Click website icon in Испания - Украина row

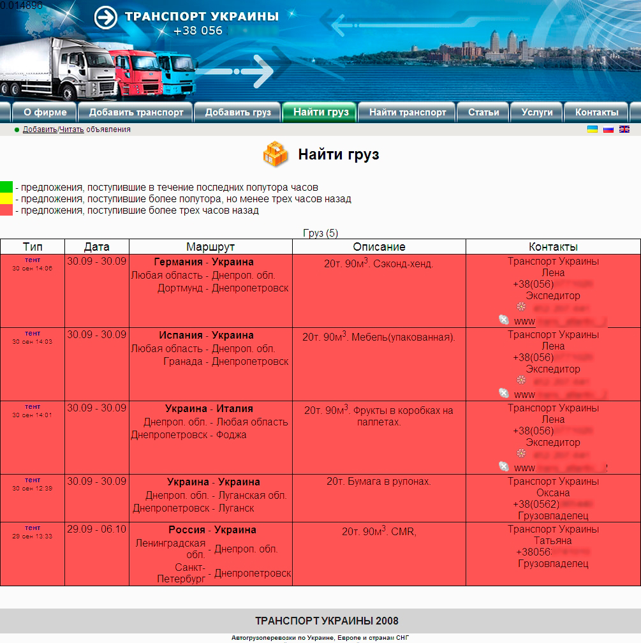504,393
